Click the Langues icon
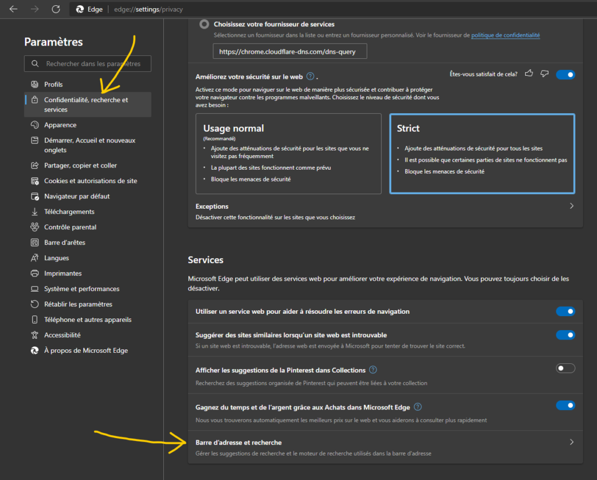This screenshot has height=480, width=597. 34,258
